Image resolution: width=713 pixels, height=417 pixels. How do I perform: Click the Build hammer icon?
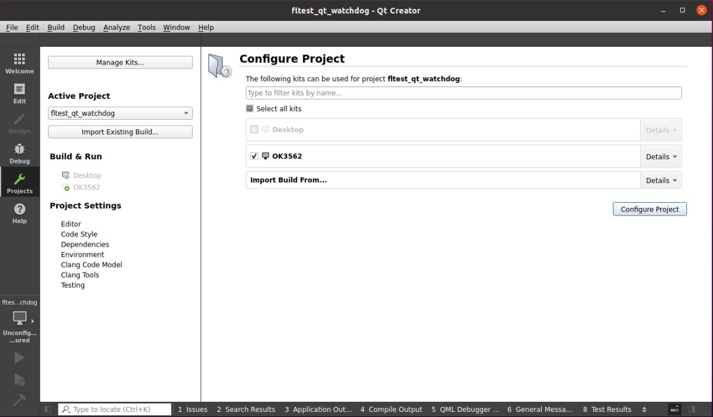[x=19, y=400]
